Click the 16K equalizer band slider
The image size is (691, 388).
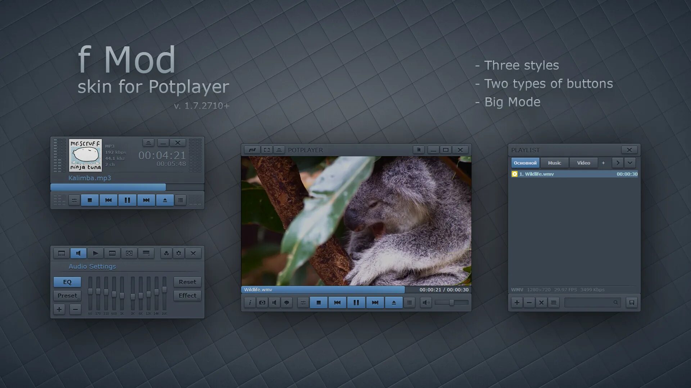pos(164,289)
